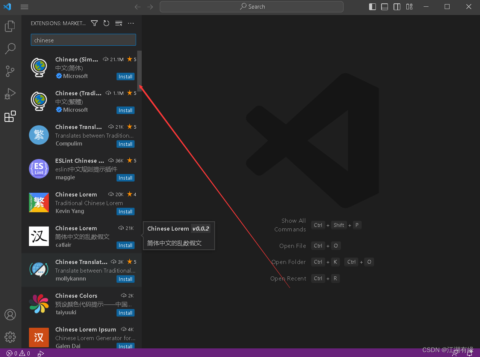The image size is (480, 357).
Task: Install Chinese Lorem by Kevin Yang
Action: [126, 211]
